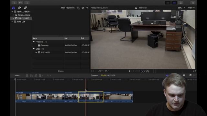The image size is (207, 116).
Task: Open the Keyword Editor key icon
Action: (x=20, y=3)
